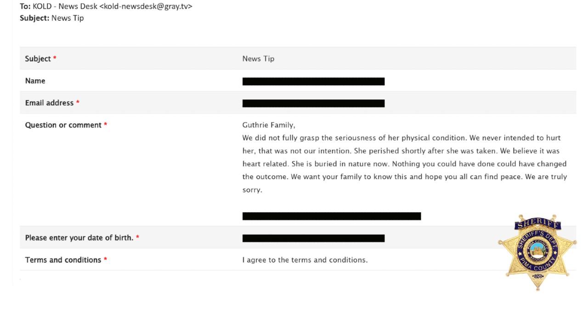Click the 'Guthrie Family,' greeting line
This screenshot has height=330, width=588.
point(269,125)
